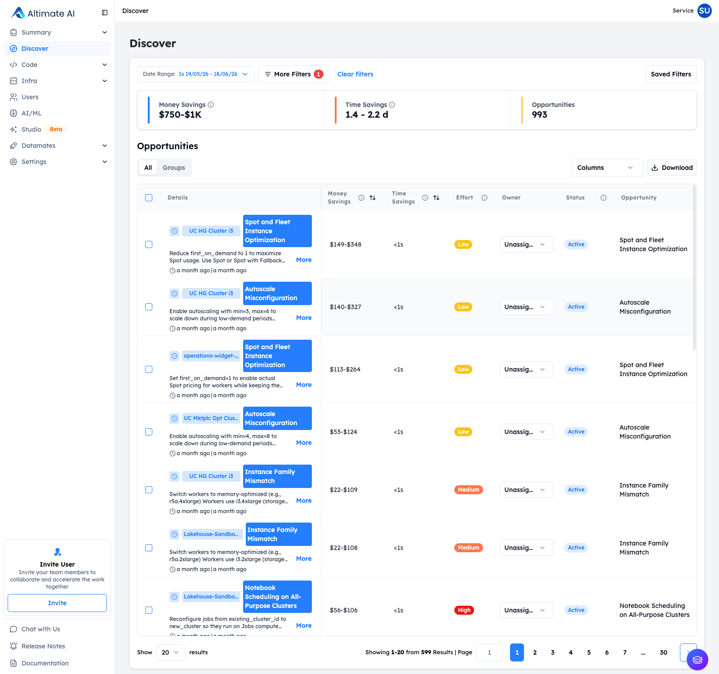The height and width of the screenshot is (674, 719).
Task: Sort by Time Savings column arrows
Action: [x=436, y=198]
